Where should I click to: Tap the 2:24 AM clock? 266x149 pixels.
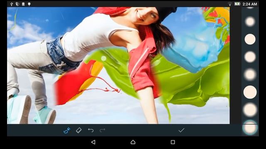(x=250, y=4)
